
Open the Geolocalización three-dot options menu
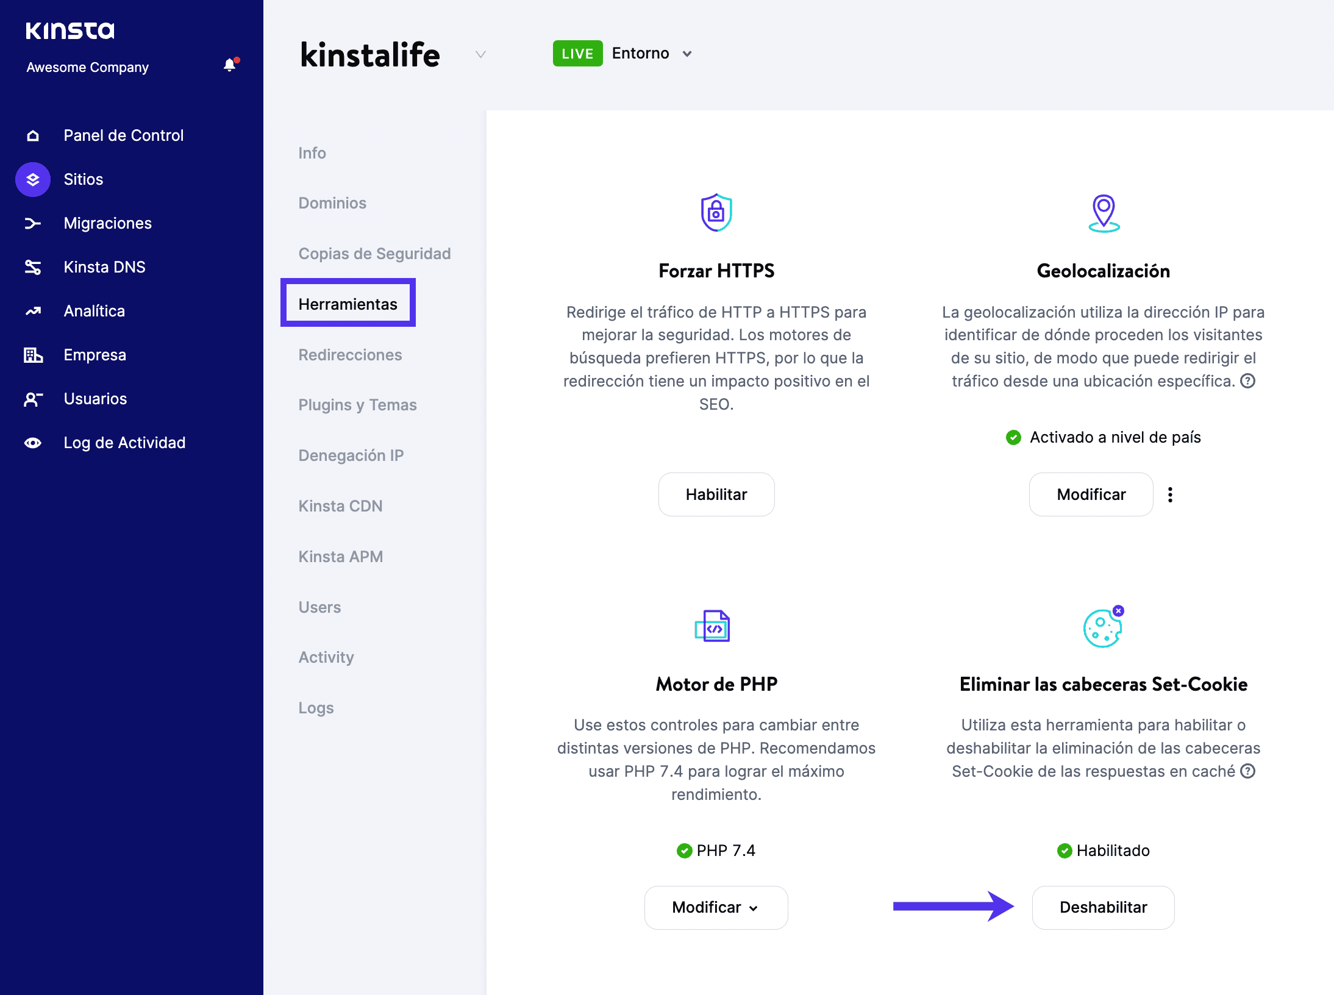tap(1171, 494)
